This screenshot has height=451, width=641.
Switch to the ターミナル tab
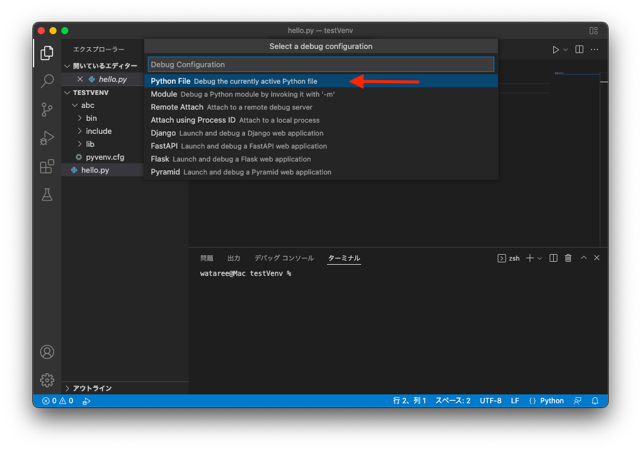pyautogui.click(x=344, y=258)
